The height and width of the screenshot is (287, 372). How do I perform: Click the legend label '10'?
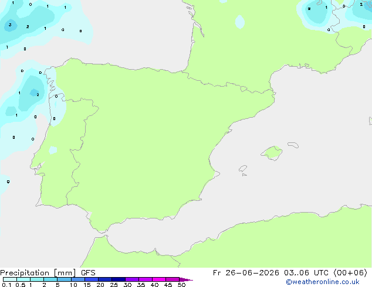(73, 285)
